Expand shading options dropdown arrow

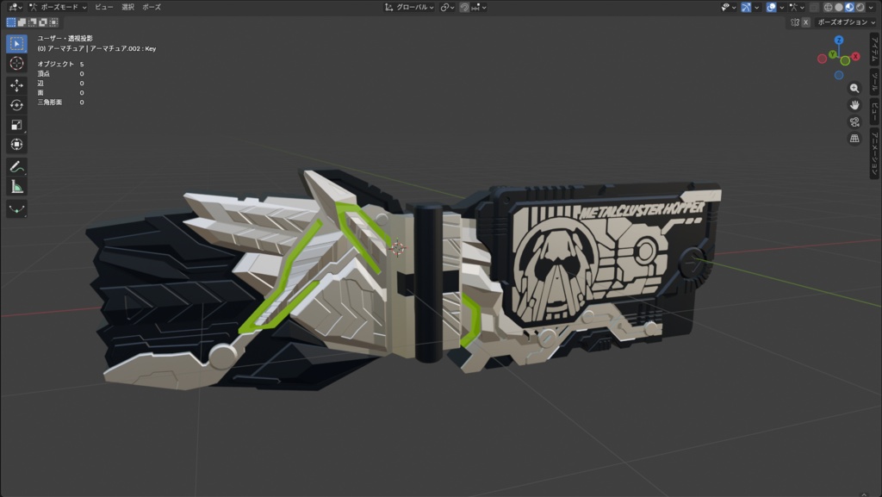click(871, 7)
